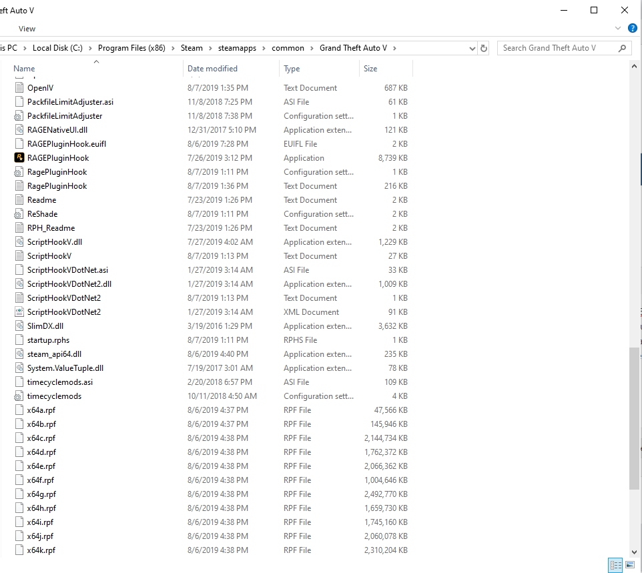Navigate to Program Files (x86) breadcrumb

click(131, 48)
